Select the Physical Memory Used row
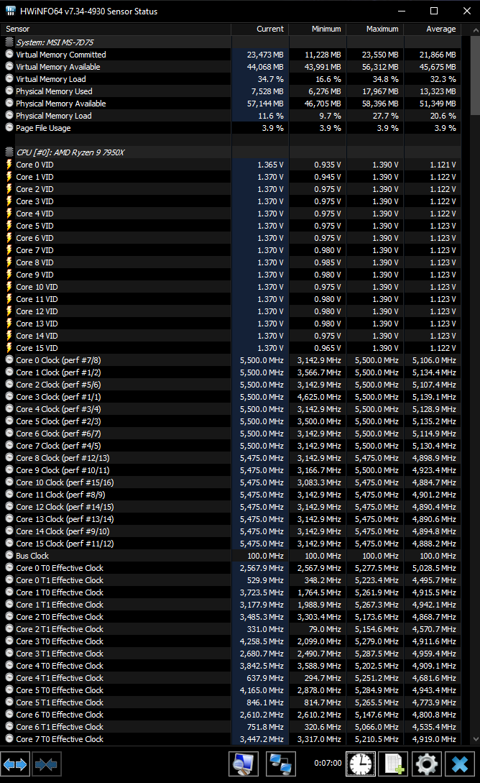This screenshot has width=480, height=783. [x=231, y=91]
